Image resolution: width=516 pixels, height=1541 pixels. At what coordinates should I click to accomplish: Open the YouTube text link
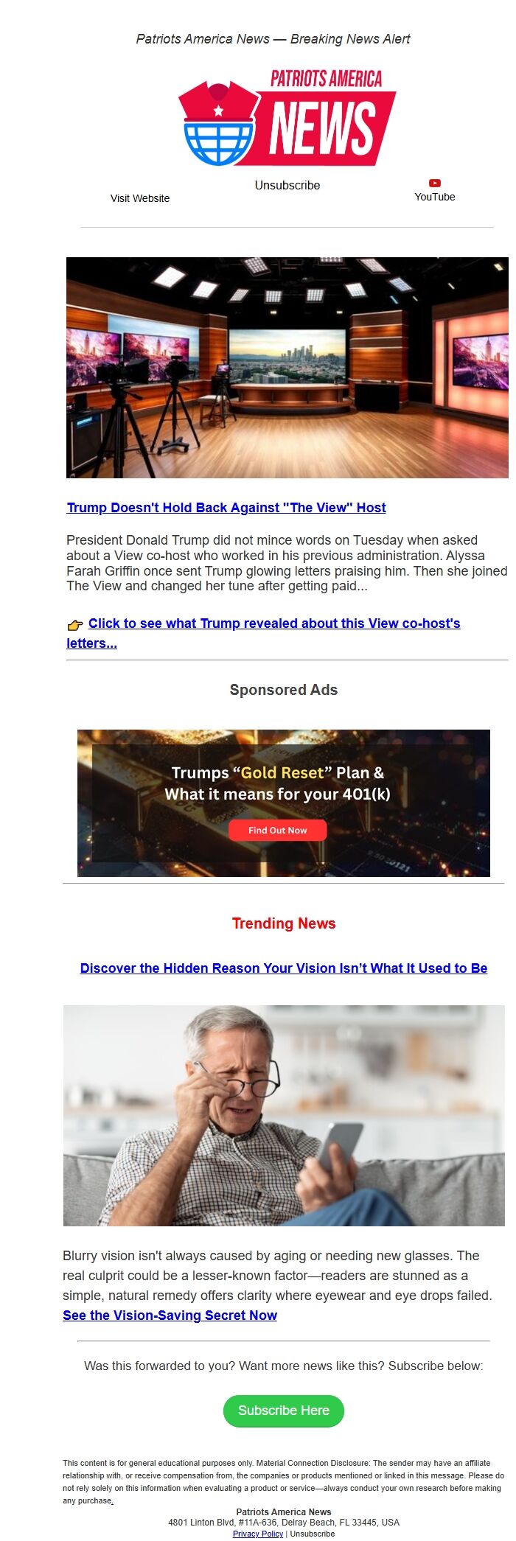pyautogui.click(x=435, y=197)
